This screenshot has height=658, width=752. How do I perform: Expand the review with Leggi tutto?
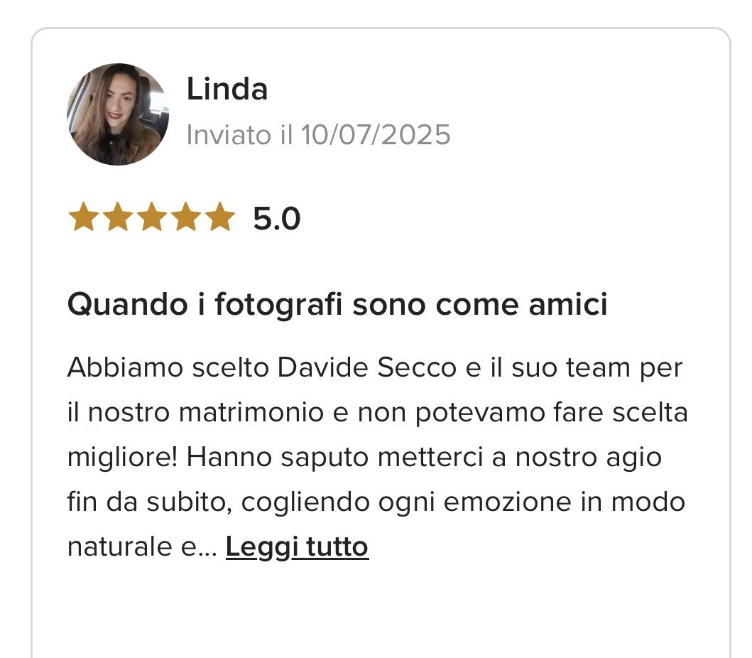297,546
